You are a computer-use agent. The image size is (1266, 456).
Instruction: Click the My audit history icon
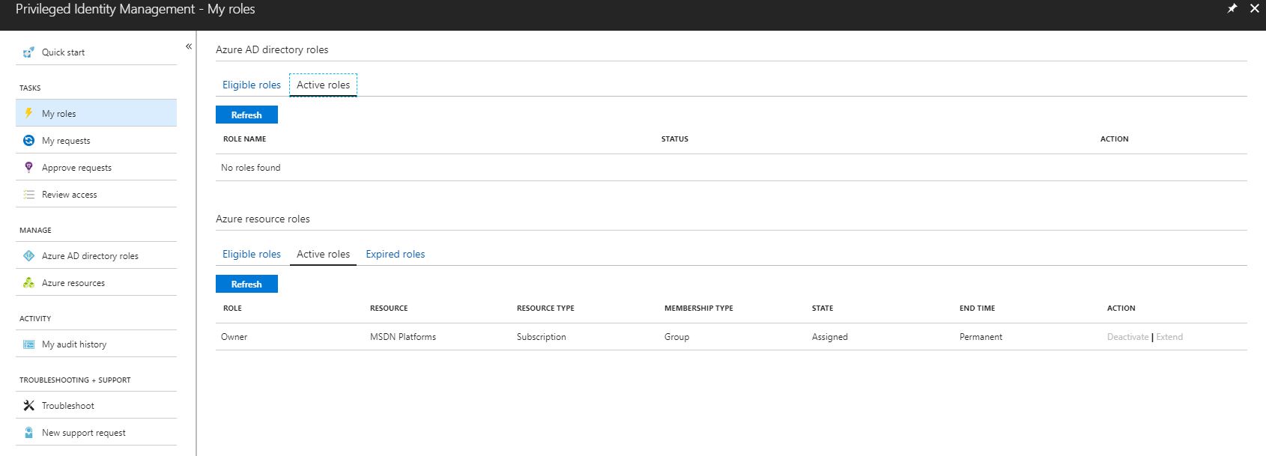coord(28,344)
